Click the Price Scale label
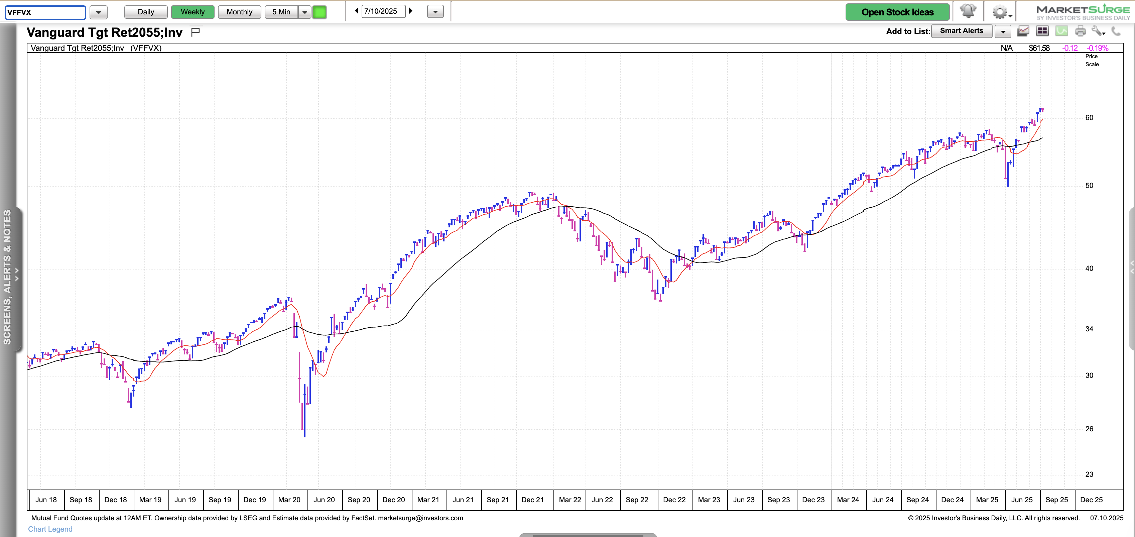 [1091, 61]
